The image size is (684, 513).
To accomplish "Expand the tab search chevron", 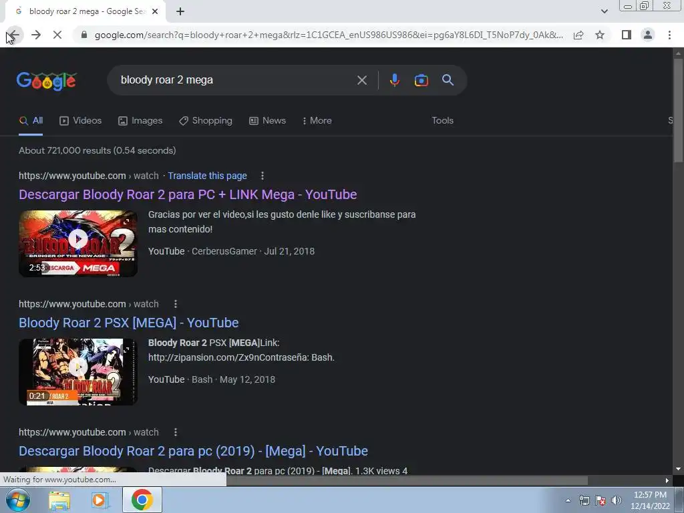I will pyautogui.click(x=604, y=11).
